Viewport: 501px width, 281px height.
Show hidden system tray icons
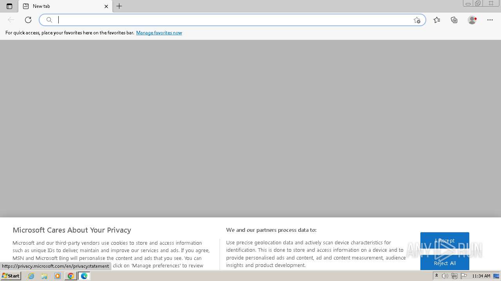pyautogui.click(x=436, y=276)
